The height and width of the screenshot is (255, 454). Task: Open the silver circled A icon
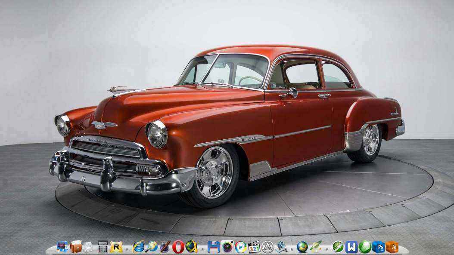coord(268,247)
